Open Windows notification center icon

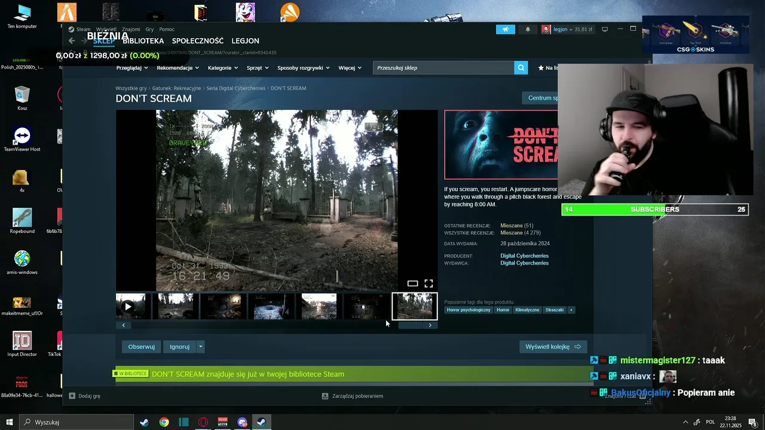(752, 422)
